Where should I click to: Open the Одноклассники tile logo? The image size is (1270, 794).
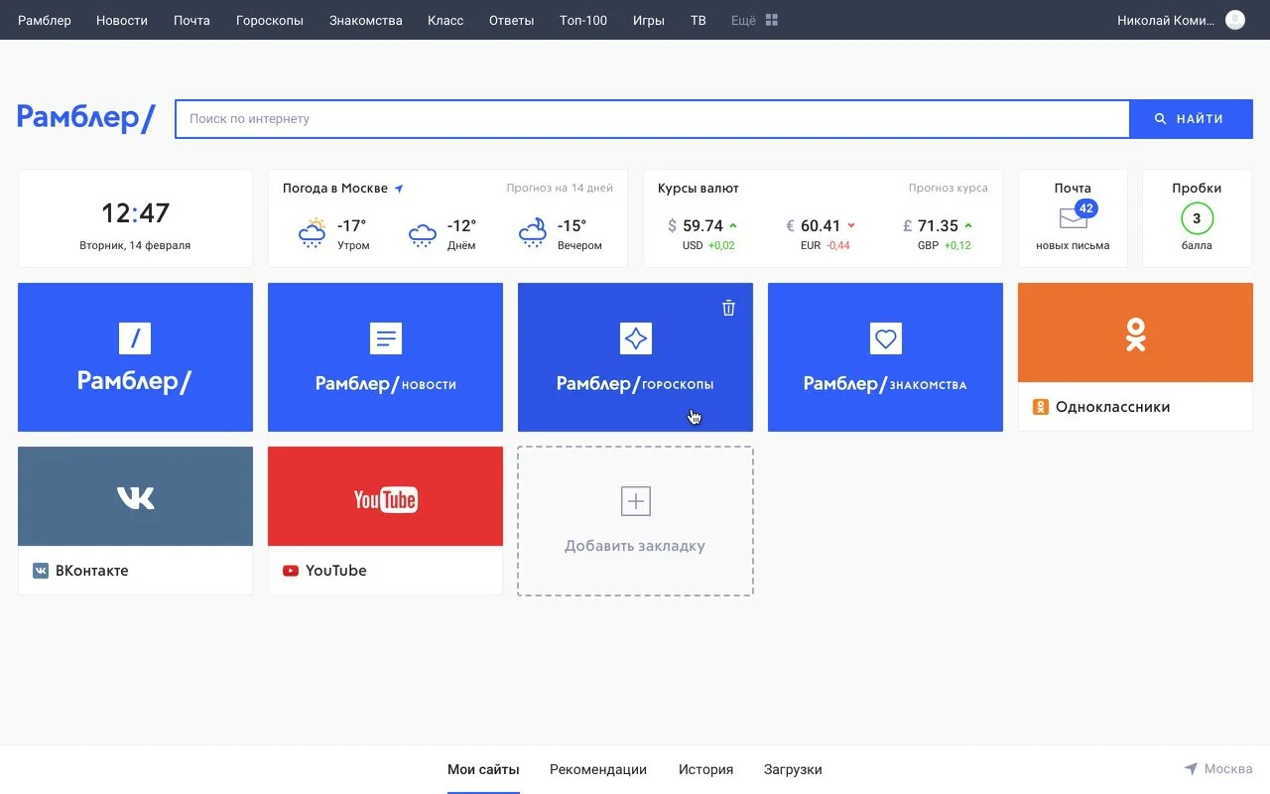[1135, 333]
